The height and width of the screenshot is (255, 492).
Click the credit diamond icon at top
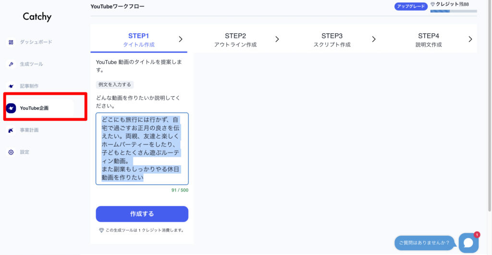432,4
